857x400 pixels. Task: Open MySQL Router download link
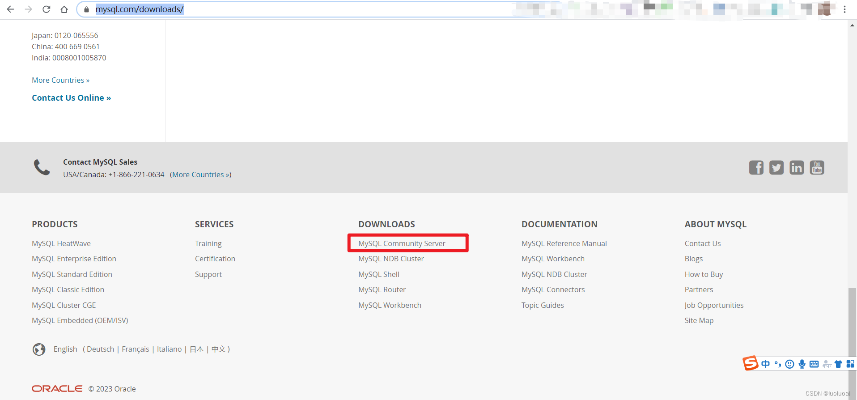[x=382, y=289]
